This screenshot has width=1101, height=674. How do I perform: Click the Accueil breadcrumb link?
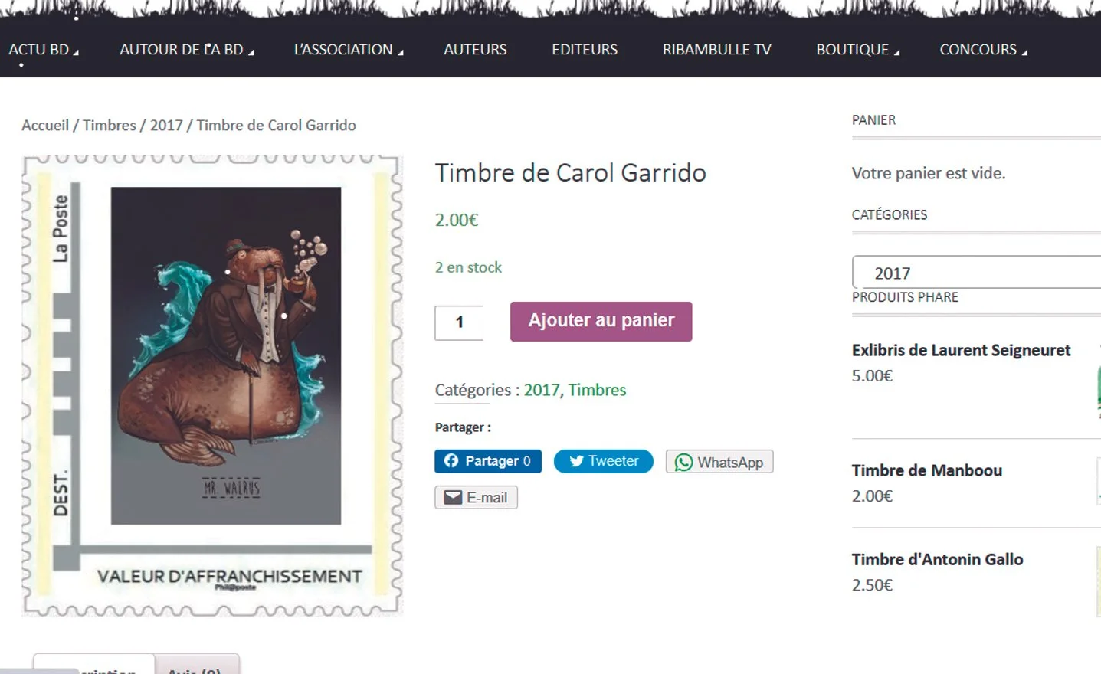(45, 125)
